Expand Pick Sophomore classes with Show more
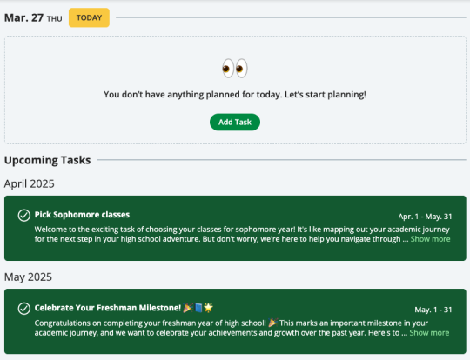 click(430, 239)
